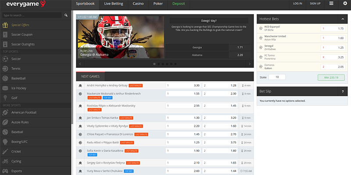
Task: Open the Casino tab
Action: (138, 4)
